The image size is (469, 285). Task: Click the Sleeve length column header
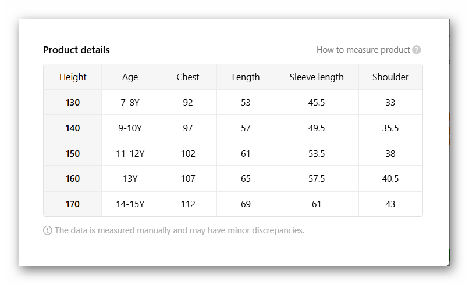click(317, 77)
